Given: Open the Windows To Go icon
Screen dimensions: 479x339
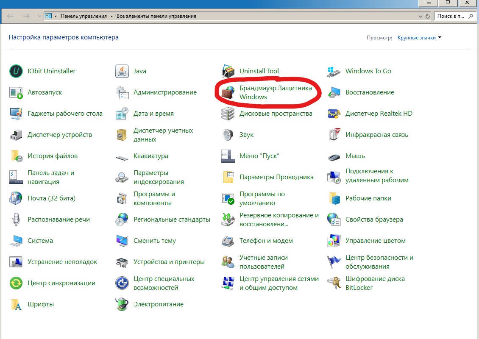Looking at the screenshot, I should pyautogui.click(x=334, y=71).
